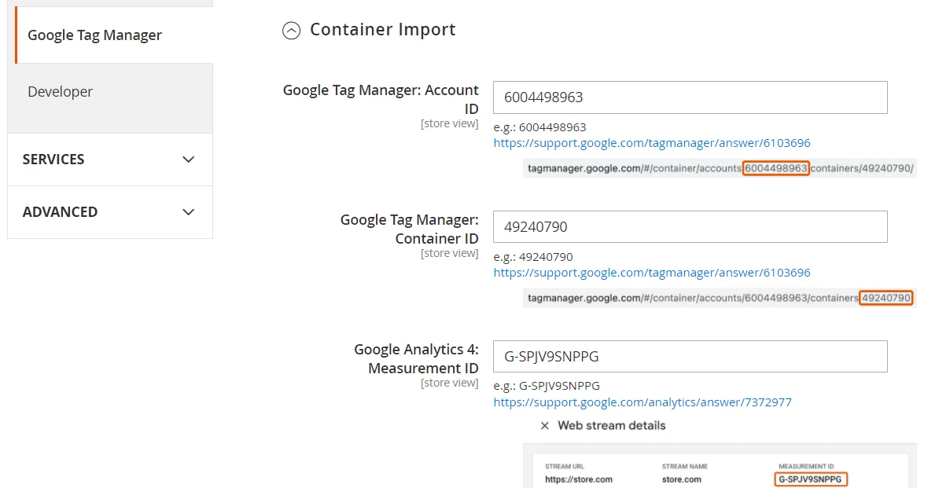928x488 pixels.
Task: Click the Measurement ID input field
Action: coord(690,356)
